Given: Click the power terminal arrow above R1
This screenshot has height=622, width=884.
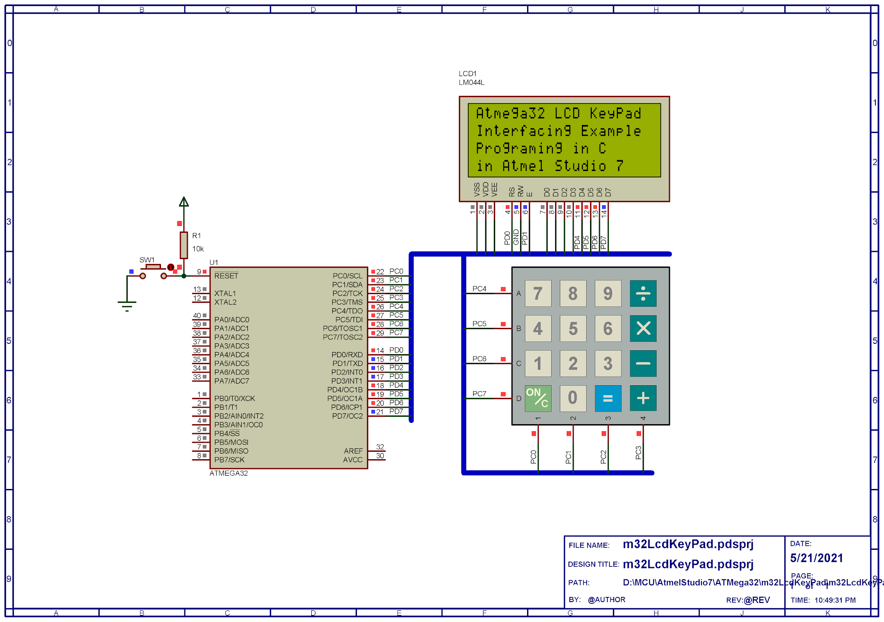Looking at the screenshot, I should click(x=184, y=202).
